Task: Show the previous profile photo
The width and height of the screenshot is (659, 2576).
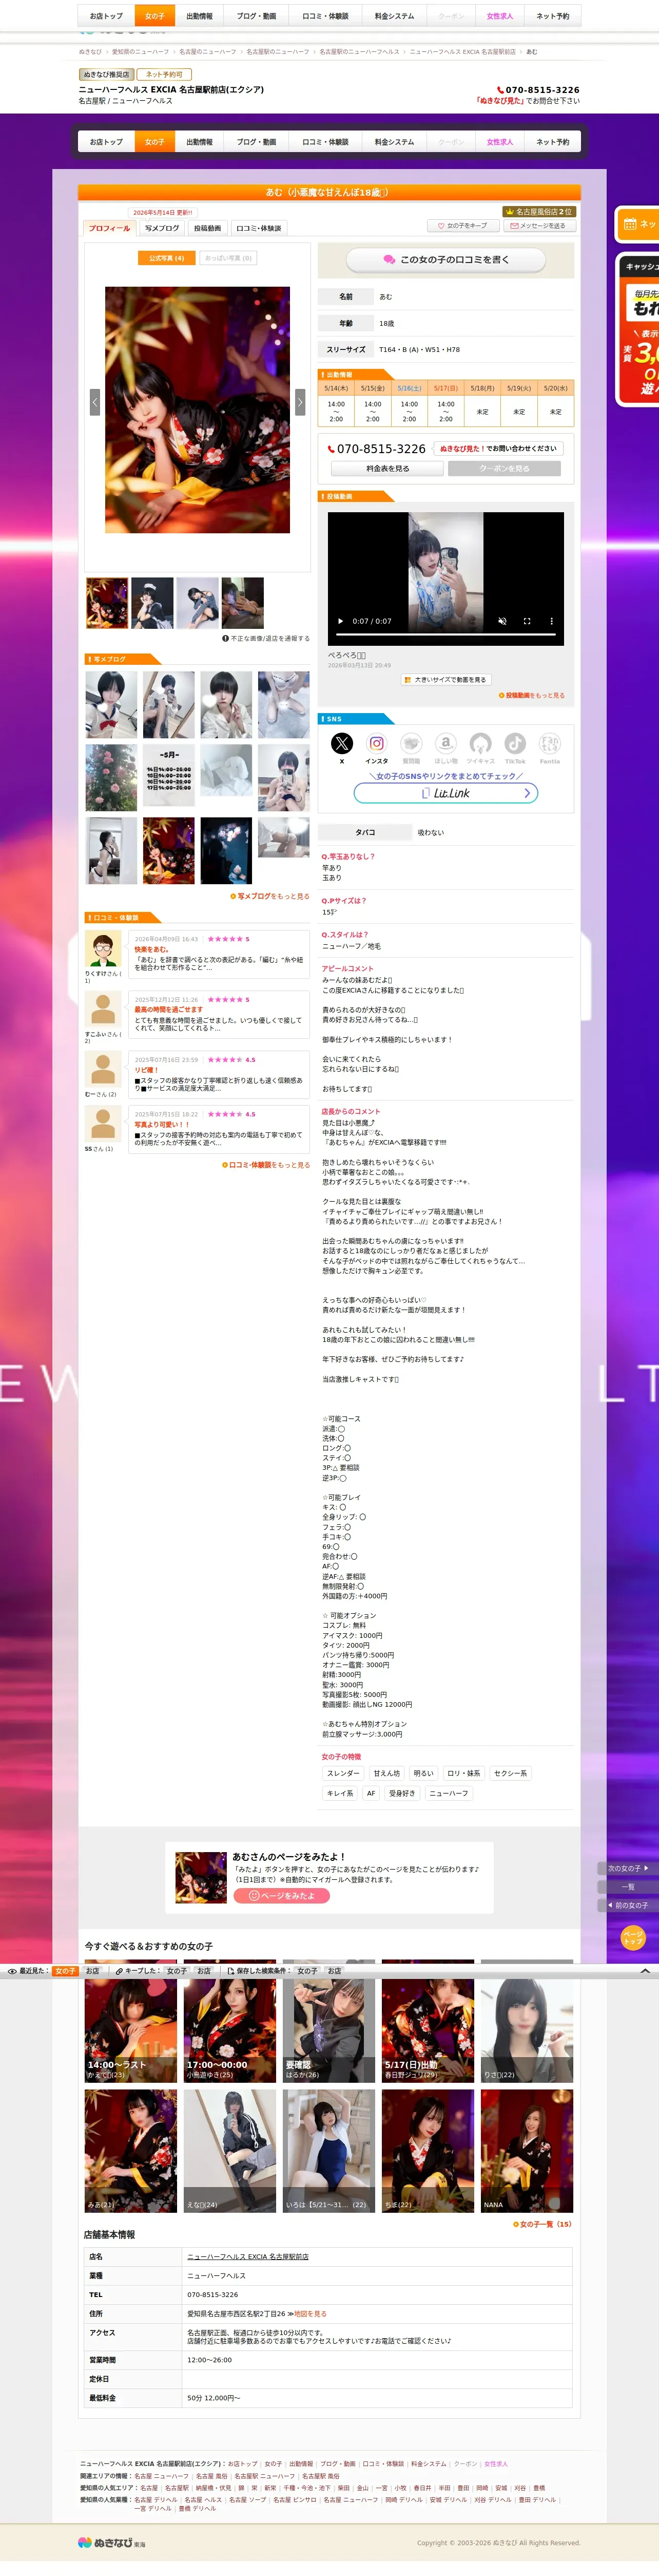Action: coord(95,401)
